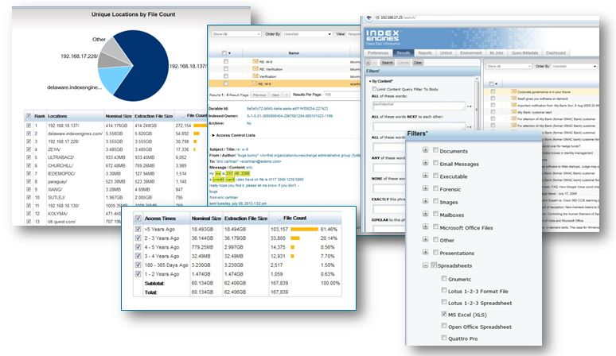The width and height of the screenshot is (616, 356).
Task: Uncheck the MS Excel (XLS) checkbox
Action: click(444, 314)
